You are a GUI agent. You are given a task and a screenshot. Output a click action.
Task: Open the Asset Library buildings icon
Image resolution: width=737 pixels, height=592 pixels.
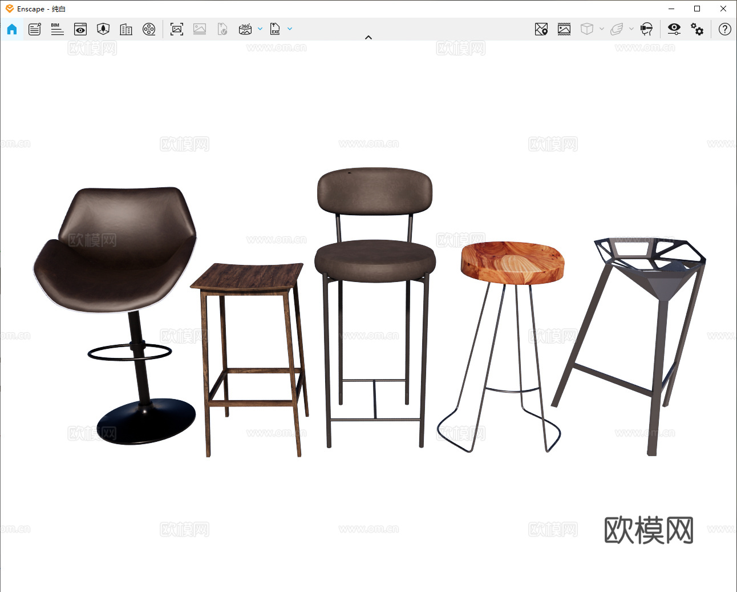(x=126, y=29)
